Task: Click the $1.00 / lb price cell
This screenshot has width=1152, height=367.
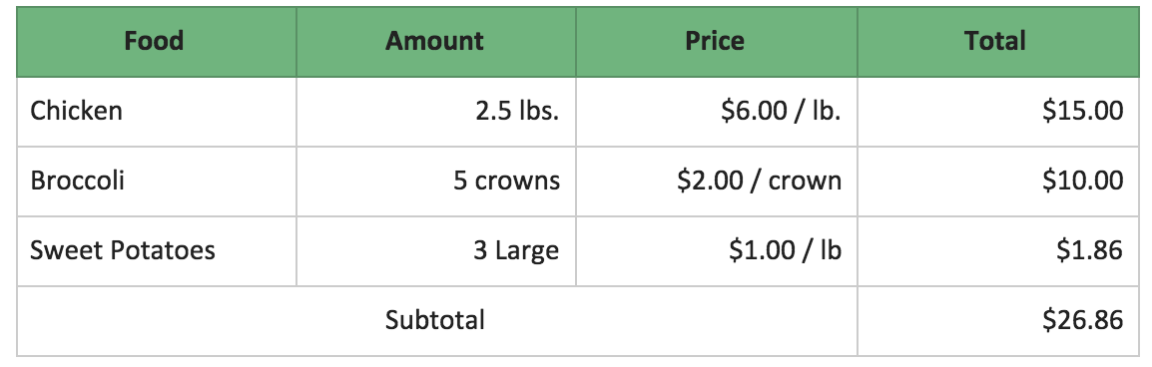Action: tap(717, 251)
